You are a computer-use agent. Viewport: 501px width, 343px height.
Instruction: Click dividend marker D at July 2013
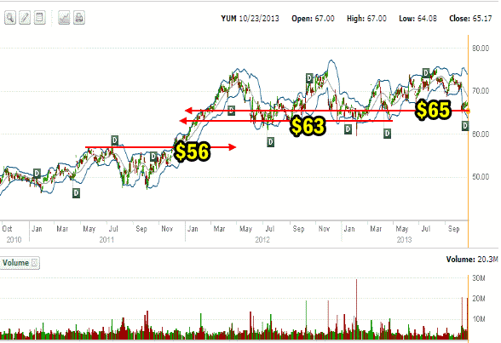point(426,73)
